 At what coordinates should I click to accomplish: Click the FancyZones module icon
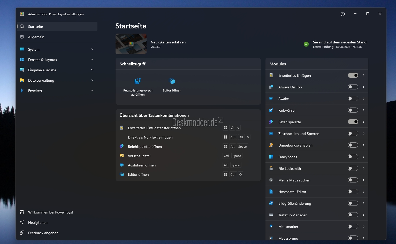pyautogui.click(x=271, y=157)
